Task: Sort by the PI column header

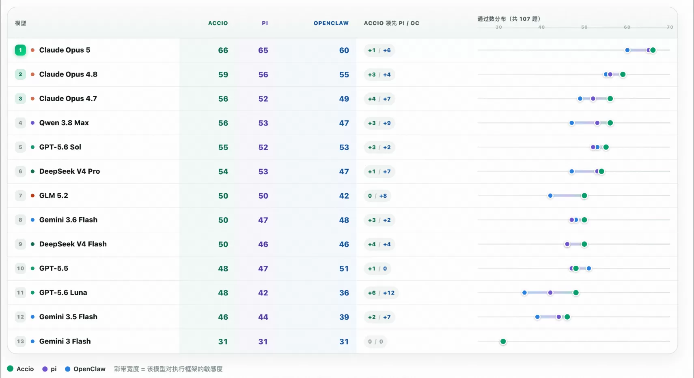Action: 265,23
